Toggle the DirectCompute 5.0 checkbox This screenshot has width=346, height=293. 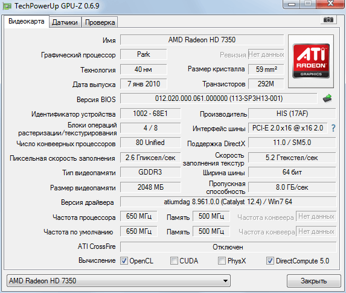click(270, 261)
